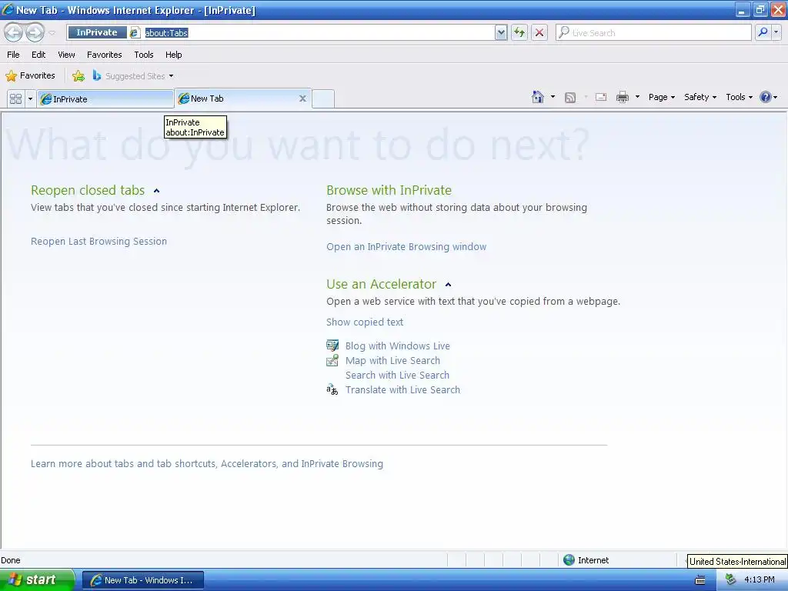This screenshot has height=591, width=788.
Task: Switch to the InPrivate tab
Action: pyautogui.click(x=105, y=99)
